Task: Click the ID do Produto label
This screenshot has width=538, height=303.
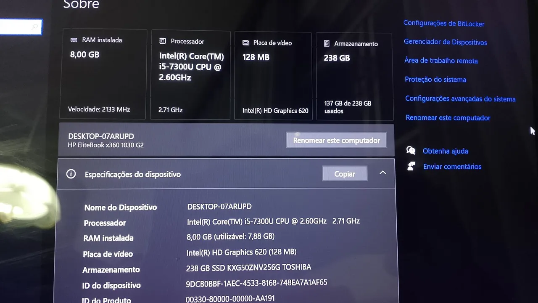Action: tap(106, 300)
